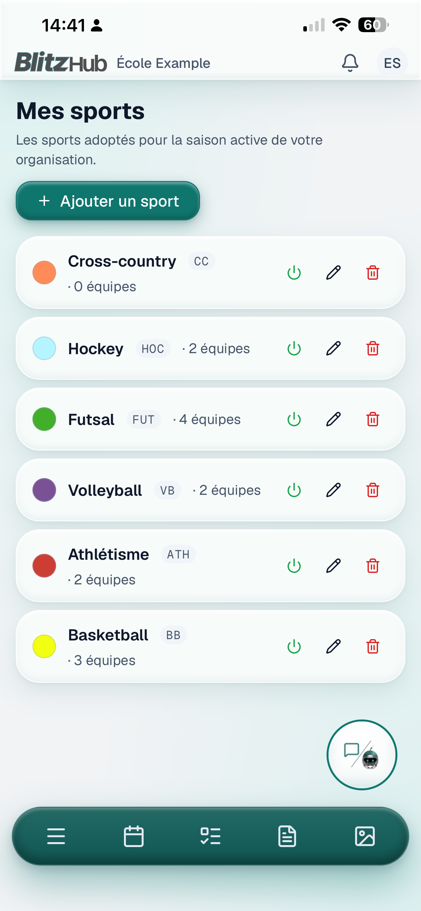Screen dimensions: 421x911
Task: Open the chat assistant helmet bubble
Action: (x=362, y=755)
